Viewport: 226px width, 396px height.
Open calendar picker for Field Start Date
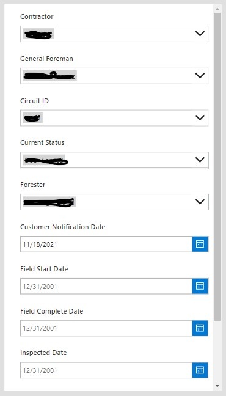pyautogui.click(x=200, y=286)
